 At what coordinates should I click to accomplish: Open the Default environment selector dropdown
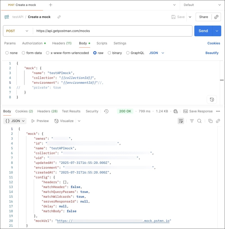pos(202,5)
